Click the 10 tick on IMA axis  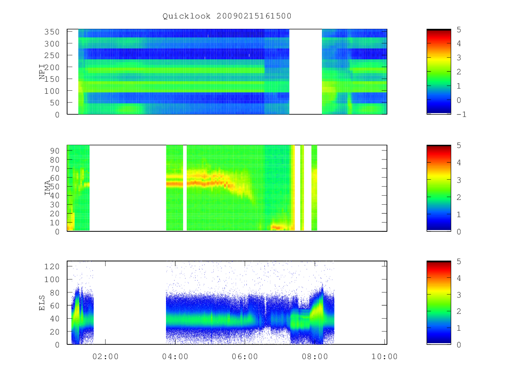[x=55, y=223]
